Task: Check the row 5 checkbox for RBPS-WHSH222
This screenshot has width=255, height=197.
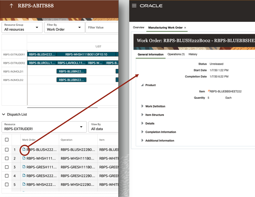Action: [x=7, y=184]
